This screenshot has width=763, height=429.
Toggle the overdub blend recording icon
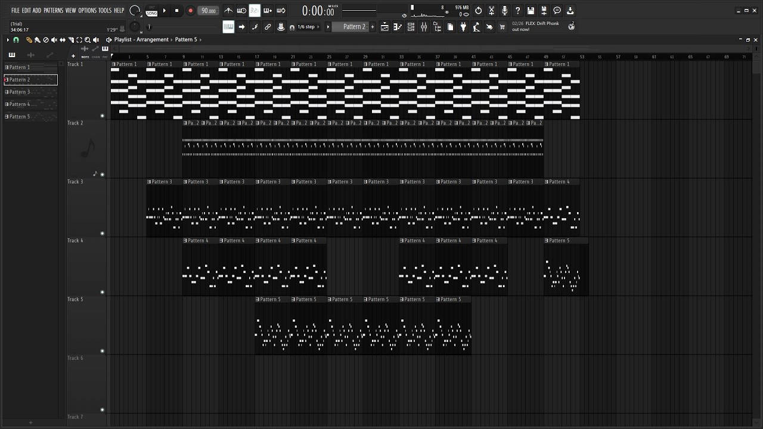tap(268, 10)
